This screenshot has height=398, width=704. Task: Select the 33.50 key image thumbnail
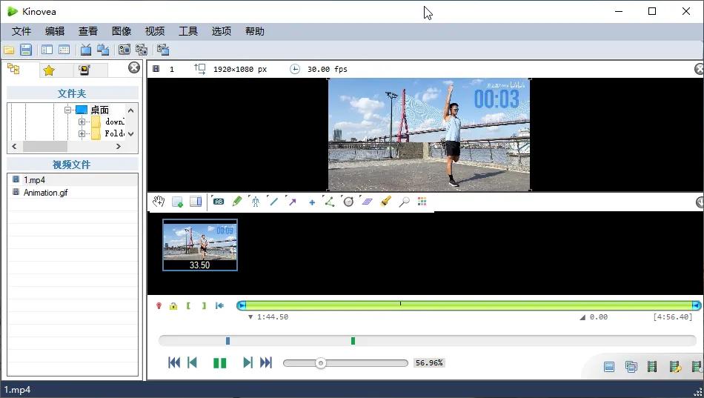coord(200,244)
